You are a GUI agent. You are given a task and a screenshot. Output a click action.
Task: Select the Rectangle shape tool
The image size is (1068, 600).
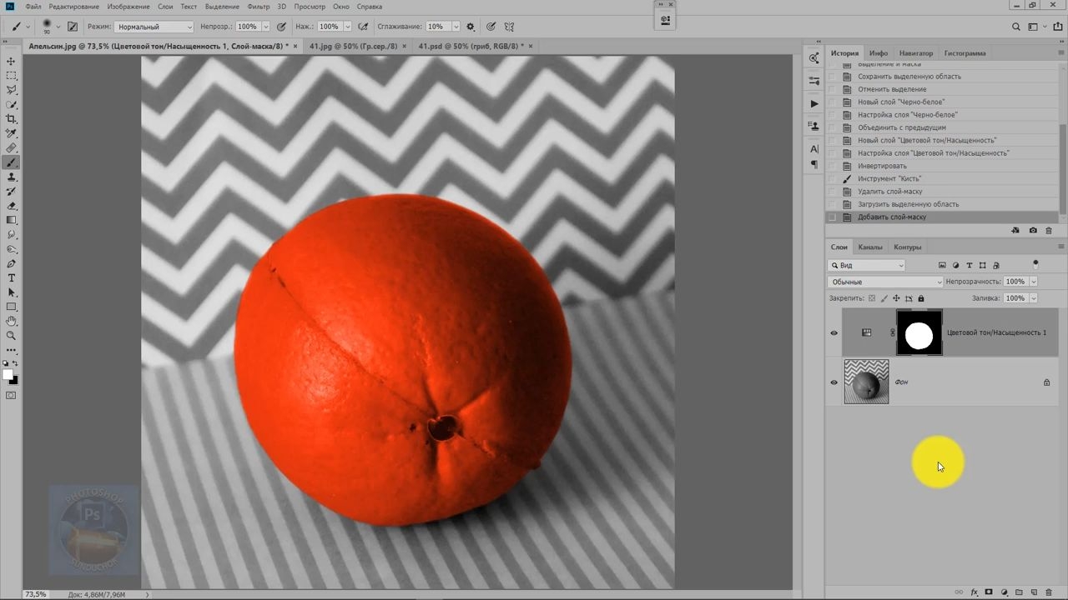[11, 307]
